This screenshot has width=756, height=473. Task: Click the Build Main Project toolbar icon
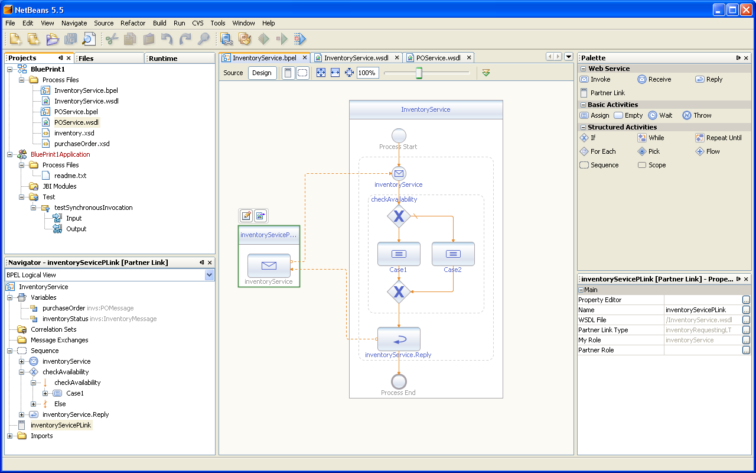[x=227, y=39]
